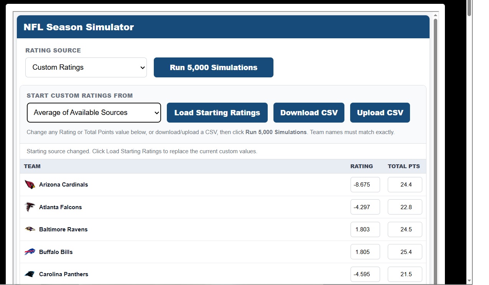Viewport: 489px width, 285px height.
Task: Edit Carolina Panthers rating field
Action: pyautogui.click(x=365, y=274)
